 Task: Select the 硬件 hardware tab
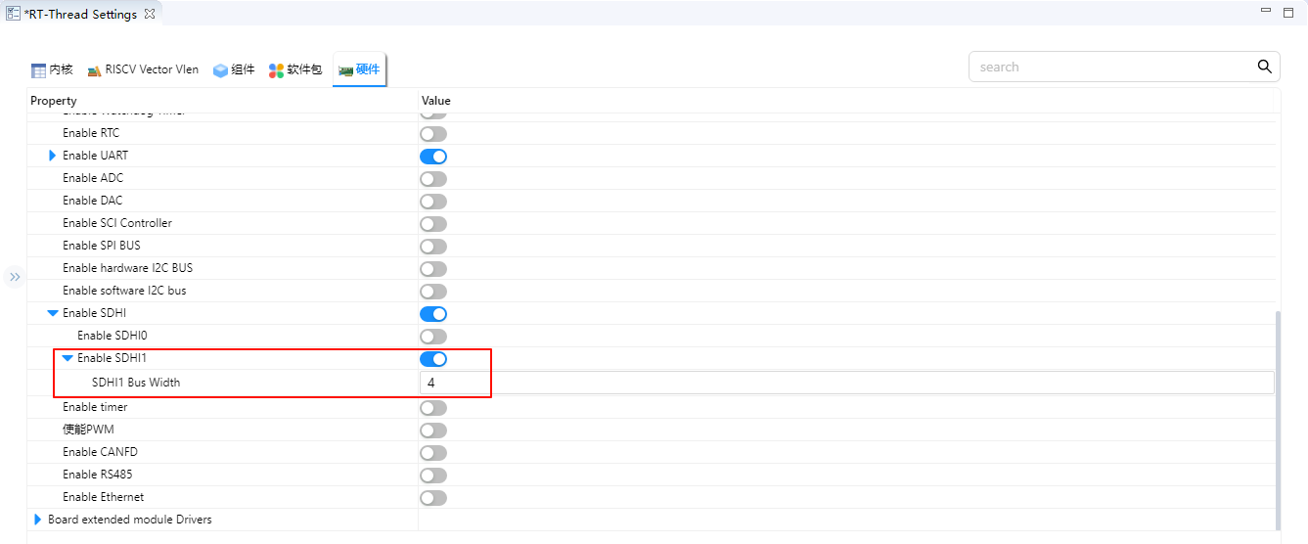point(359,69)
